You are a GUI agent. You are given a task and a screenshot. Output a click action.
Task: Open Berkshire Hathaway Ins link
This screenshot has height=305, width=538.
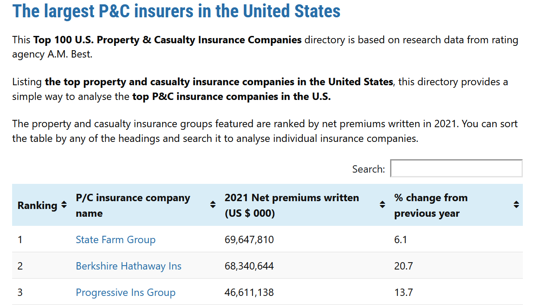point(128,266)
